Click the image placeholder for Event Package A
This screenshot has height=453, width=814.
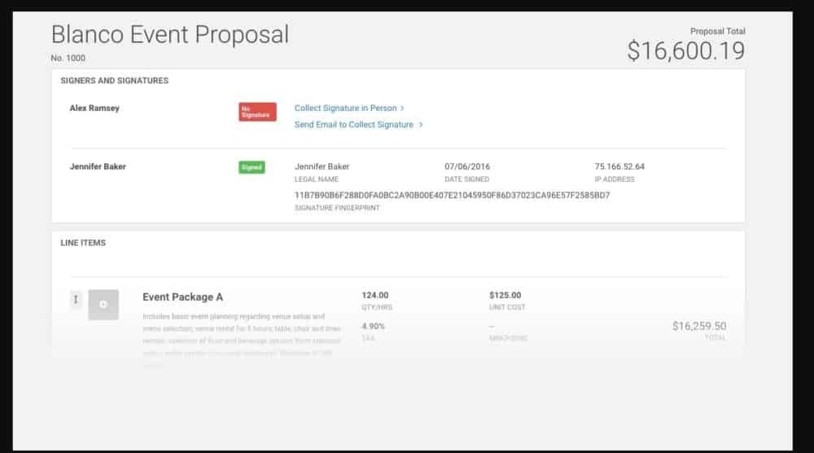103,305
